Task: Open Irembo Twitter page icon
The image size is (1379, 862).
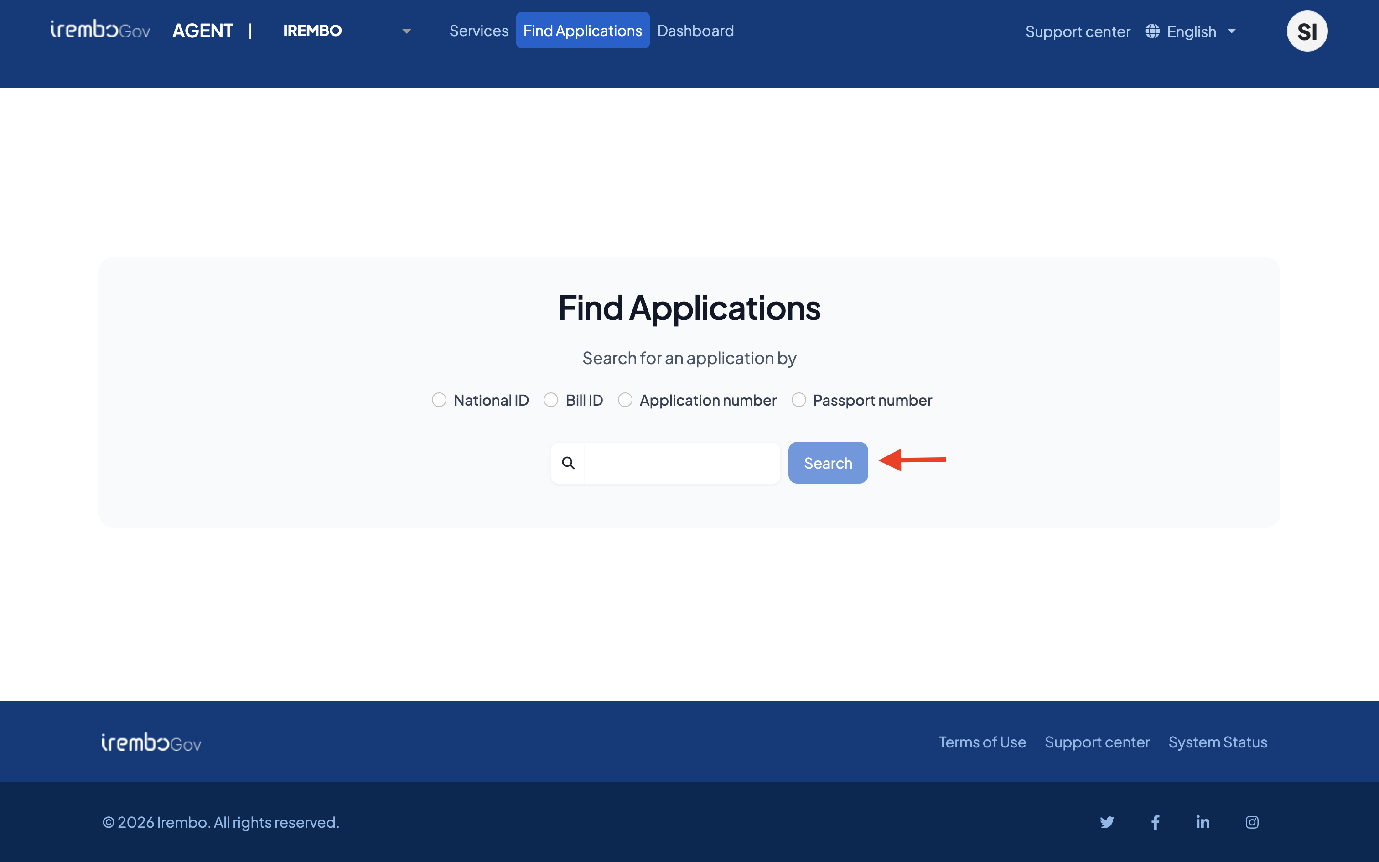Action: [1106, 821]
